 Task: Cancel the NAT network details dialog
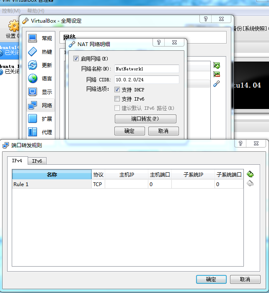click(x=163, y=131)
